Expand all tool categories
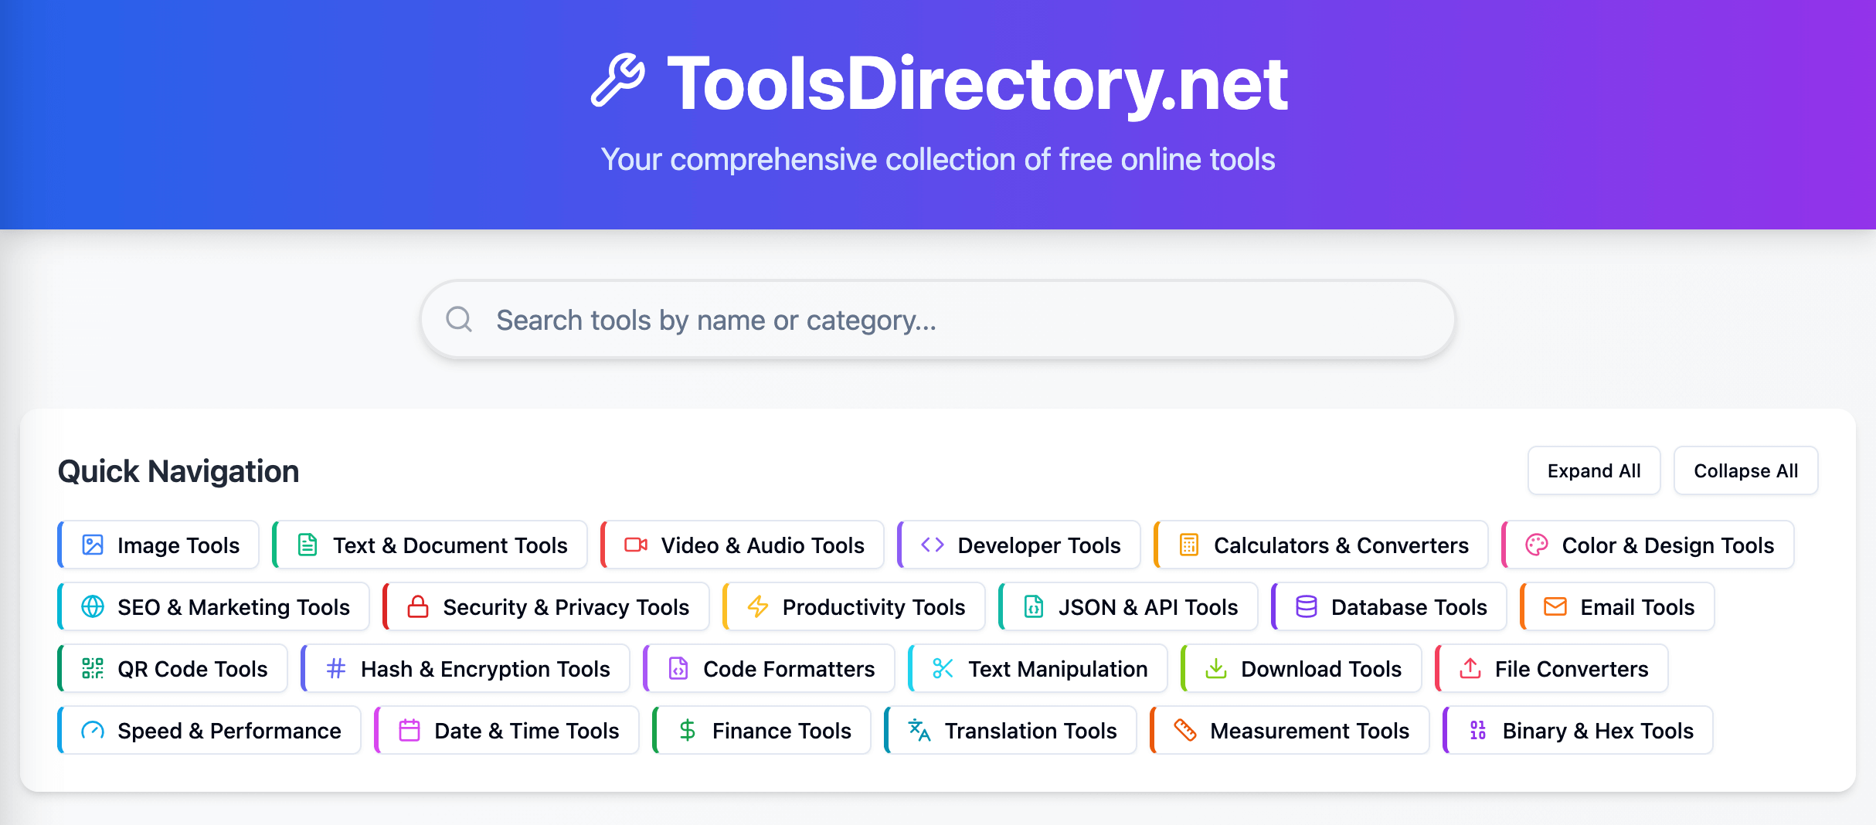Viewport: 1876px width, 825px height. click(x=1593, y=471)
